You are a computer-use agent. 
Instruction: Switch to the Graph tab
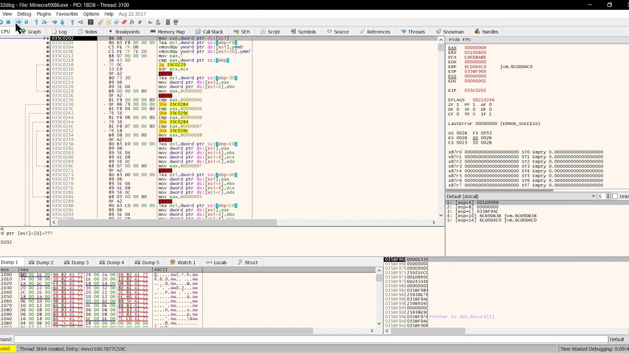click(30, 32)
